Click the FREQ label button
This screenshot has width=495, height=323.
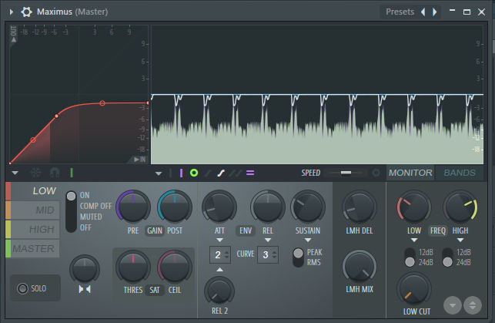click(437, 230)
